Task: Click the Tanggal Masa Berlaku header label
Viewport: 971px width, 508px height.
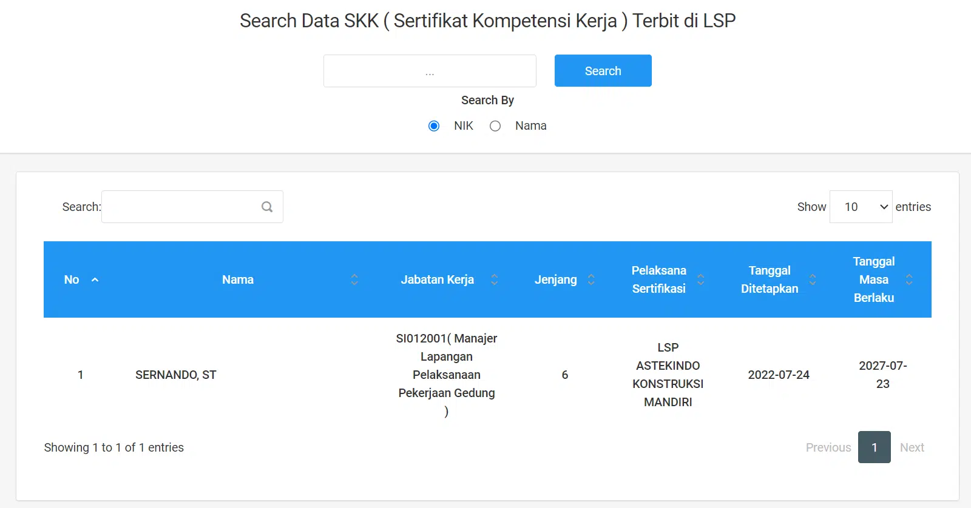Action: (x=874, y=279)
